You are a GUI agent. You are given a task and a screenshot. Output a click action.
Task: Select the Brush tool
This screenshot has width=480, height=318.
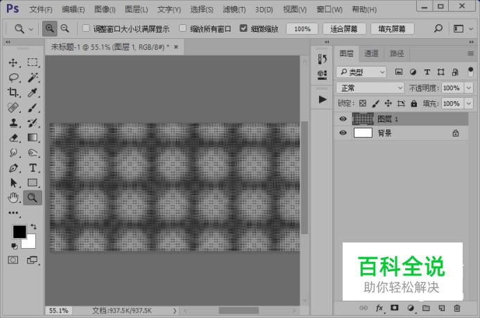point(33,107)
